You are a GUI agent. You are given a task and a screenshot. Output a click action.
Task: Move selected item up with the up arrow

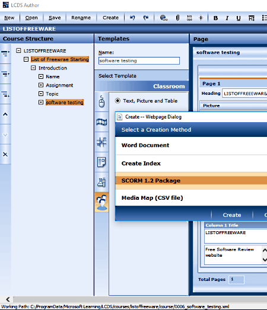coord(5,114)
